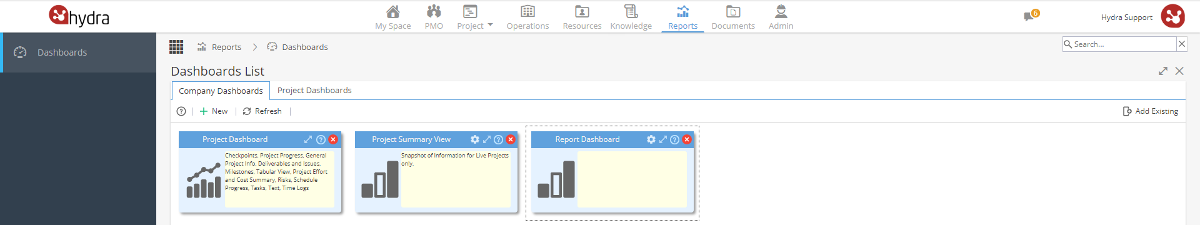This screenshot has height=225, width=1200.
Task: Open the Project module
Action: pos(470,17)
